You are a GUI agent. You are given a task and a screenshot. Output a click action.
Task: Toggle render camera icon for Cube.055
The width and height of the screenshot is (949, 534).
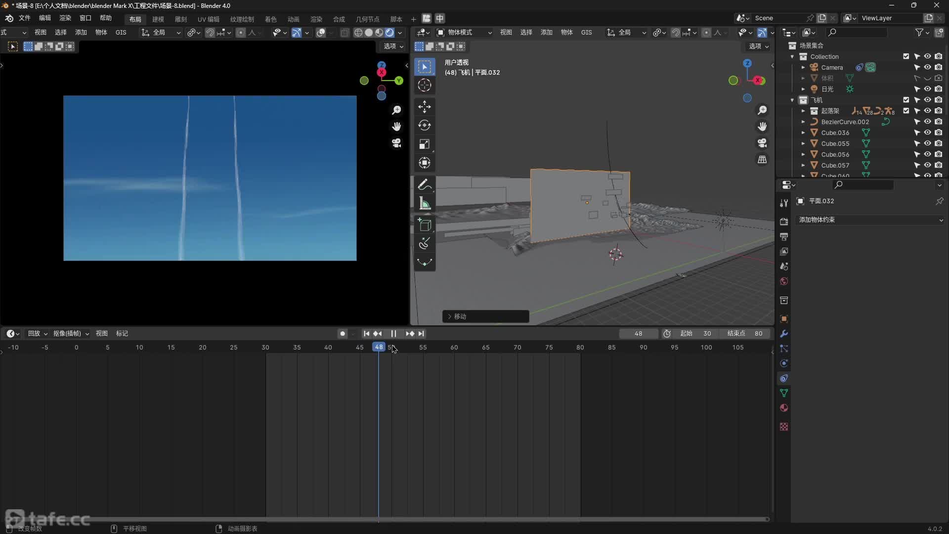939,143
